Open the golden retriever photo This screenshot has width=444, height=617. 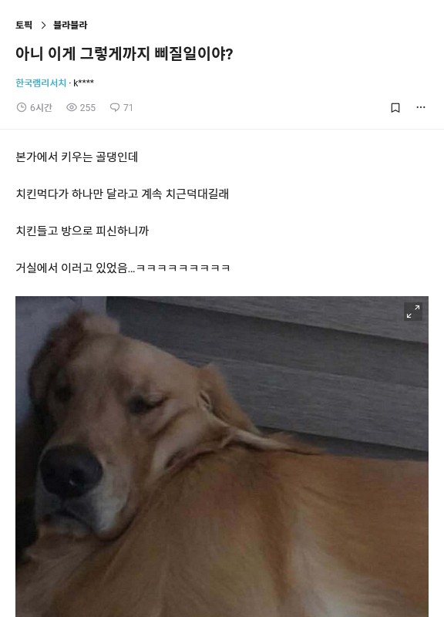coord(222,457)
